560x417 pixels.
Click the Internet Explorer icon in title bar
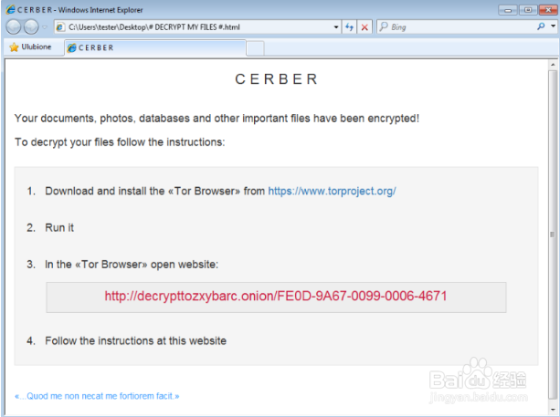(x=11, y=10)
